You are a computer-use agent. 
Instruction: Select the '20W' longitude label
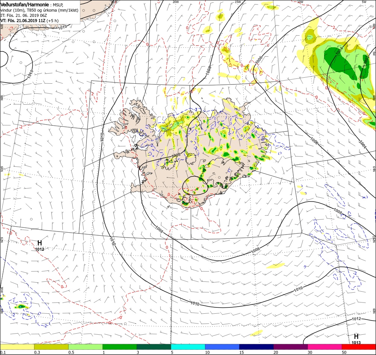(176, 2)
